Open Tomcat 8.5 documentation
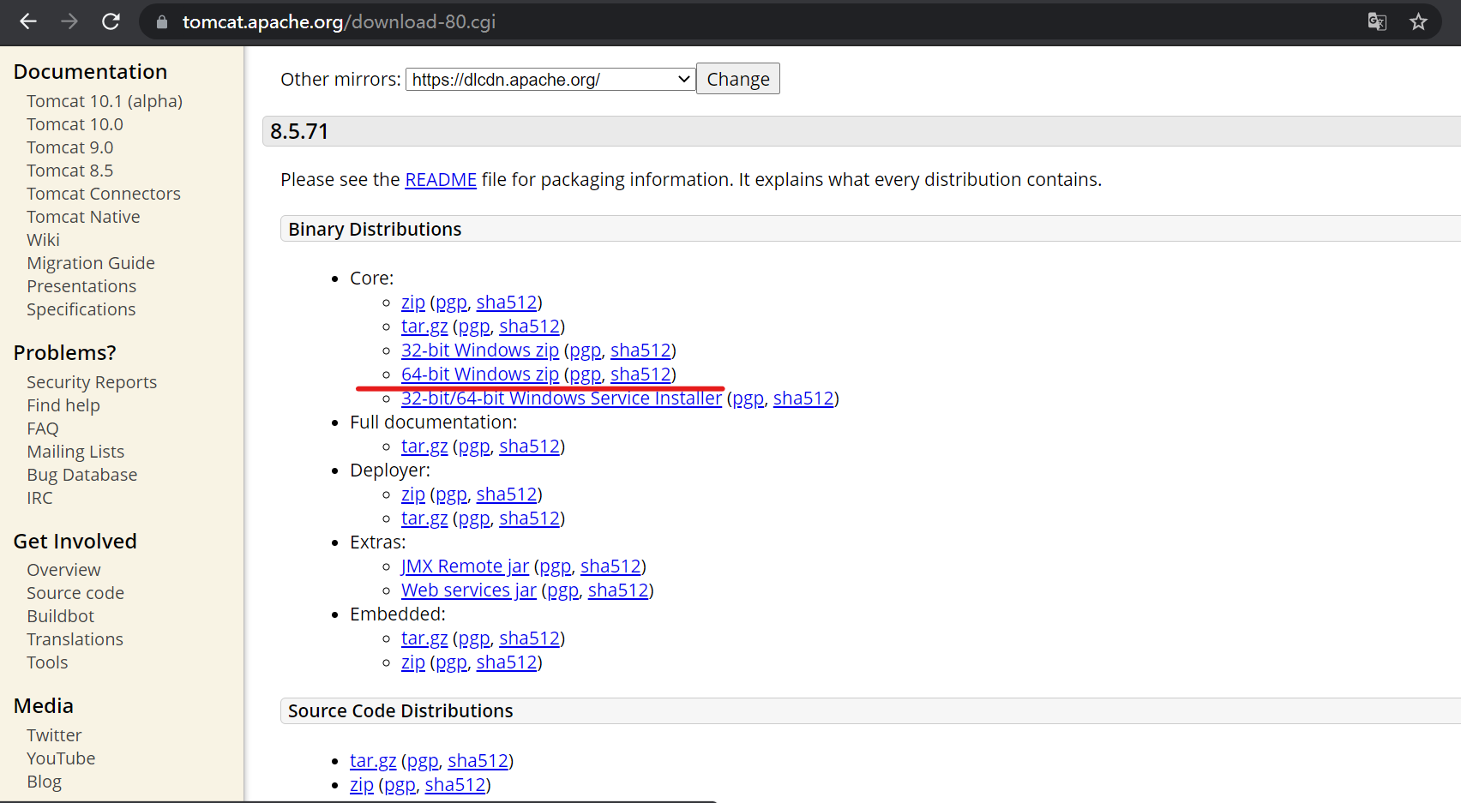 pos(69,171)
